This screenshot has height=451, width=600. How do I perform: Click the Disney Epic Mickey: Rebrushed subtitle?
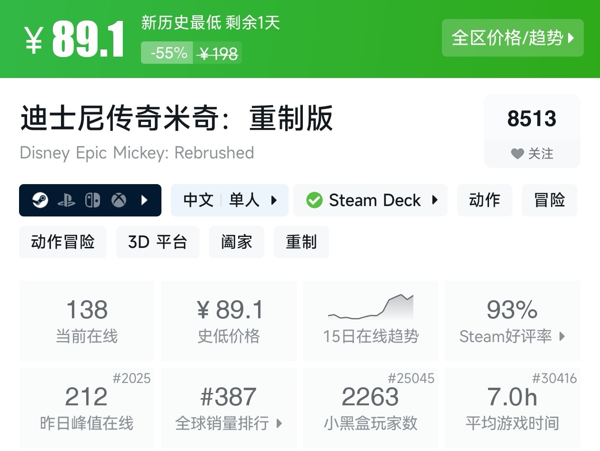tap(137, 153)
